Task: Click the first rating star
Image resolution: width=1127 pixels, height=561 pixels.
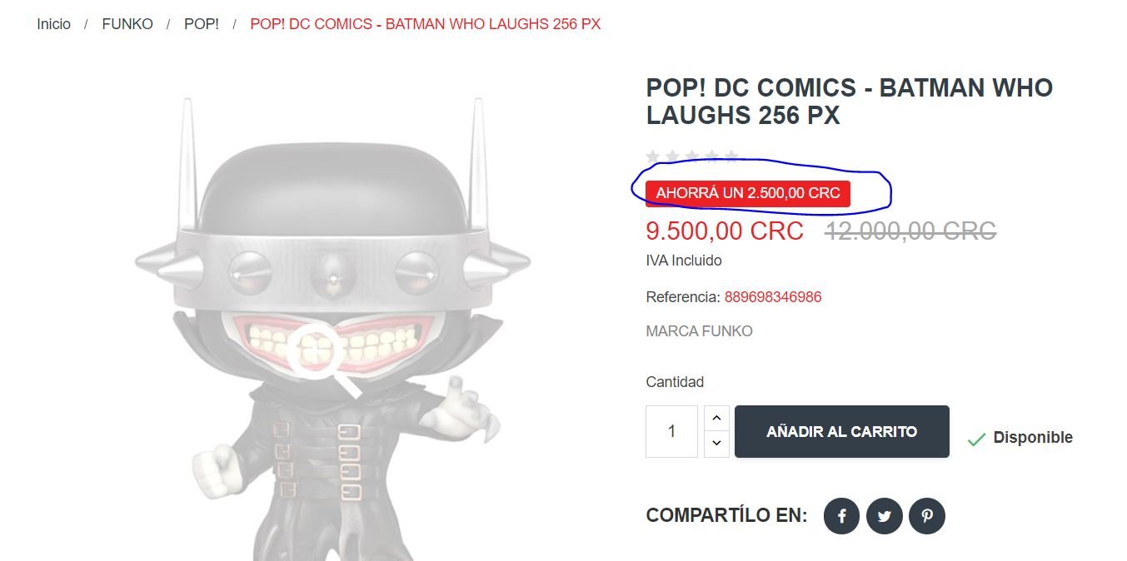Action: tap(653, 156)
